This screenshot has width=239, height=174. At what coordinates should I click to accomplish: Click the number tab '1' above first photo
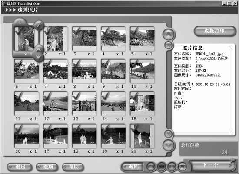(x=20, y=23)
